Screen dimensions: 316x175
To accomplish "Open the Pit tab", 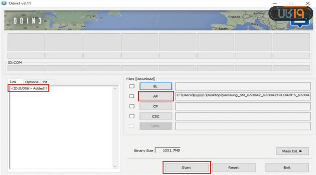I will click(45, 82).
